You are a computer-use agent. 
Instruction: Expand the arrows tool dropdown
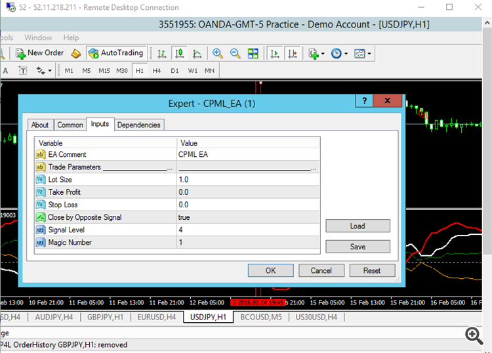tap(50, 71)
